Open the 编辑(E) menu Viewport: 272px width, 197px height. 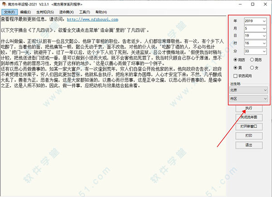pyautogui.click(x=25, y=11)
